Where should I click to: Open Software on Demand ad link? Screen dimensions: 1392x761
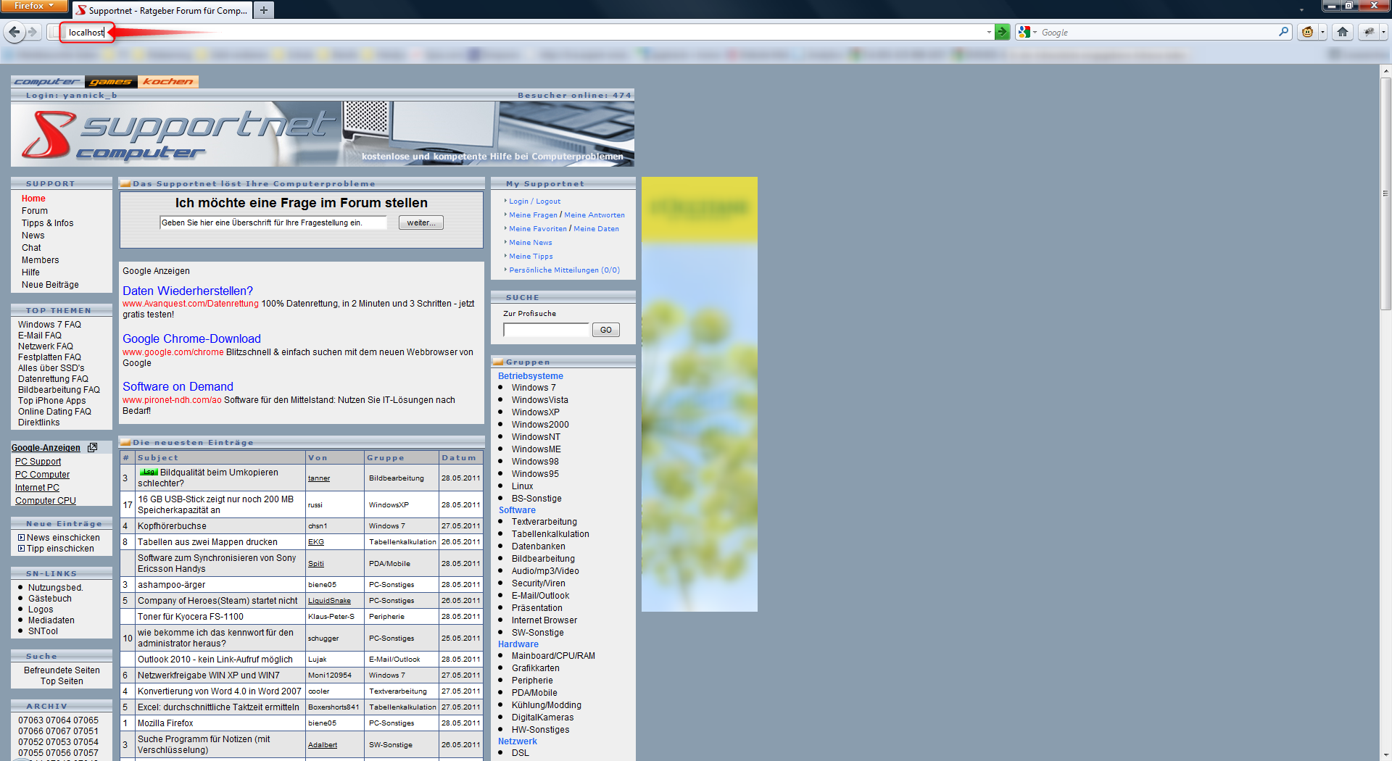178,386
